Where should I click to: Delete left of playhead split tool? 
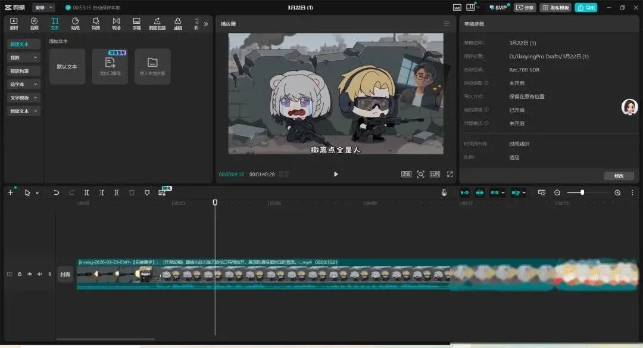[x=102, y=192]
